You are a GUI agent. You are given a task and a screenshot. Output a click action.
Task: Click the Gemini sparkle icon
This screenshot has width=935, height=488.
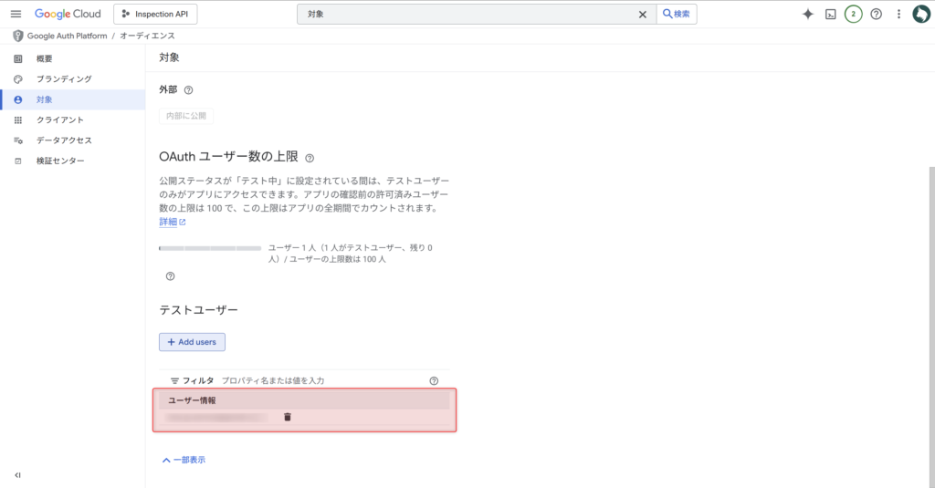[807, 14]
